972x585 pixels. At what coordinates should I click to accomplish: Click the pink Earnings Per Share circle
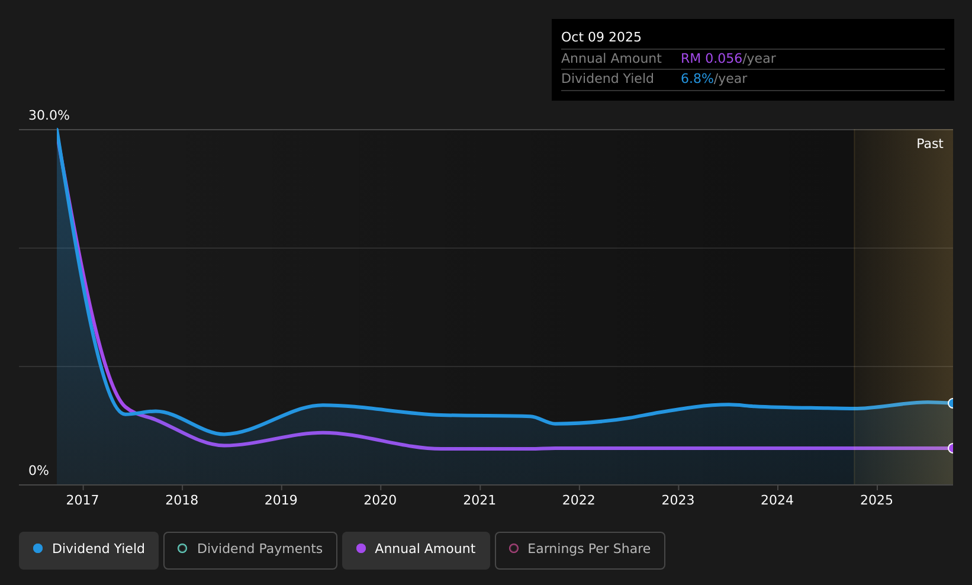coord(514,548)
